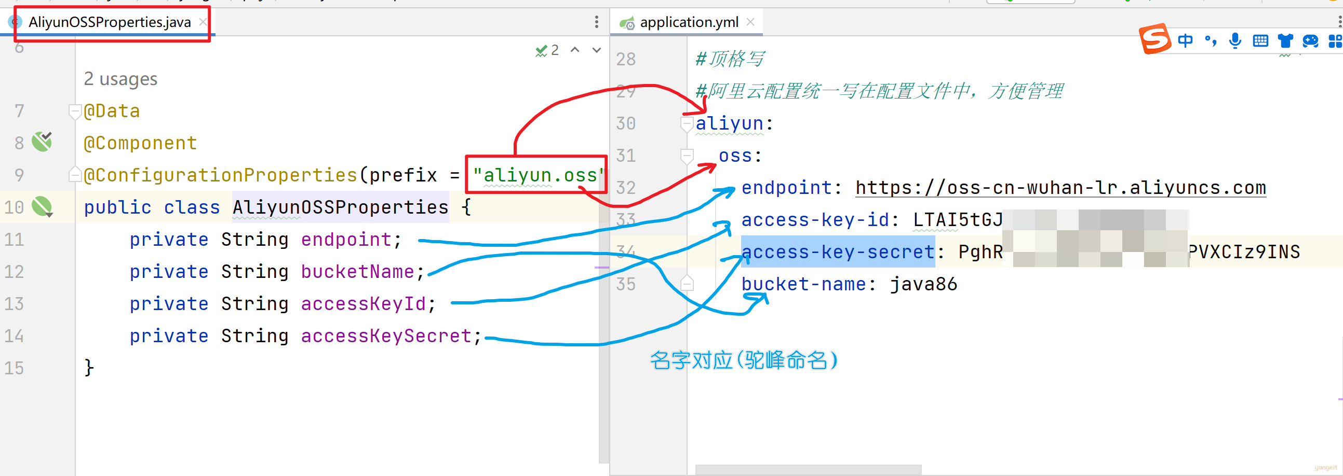
Task: Click the aliyun key in YAML
Action: pos(729,124)
